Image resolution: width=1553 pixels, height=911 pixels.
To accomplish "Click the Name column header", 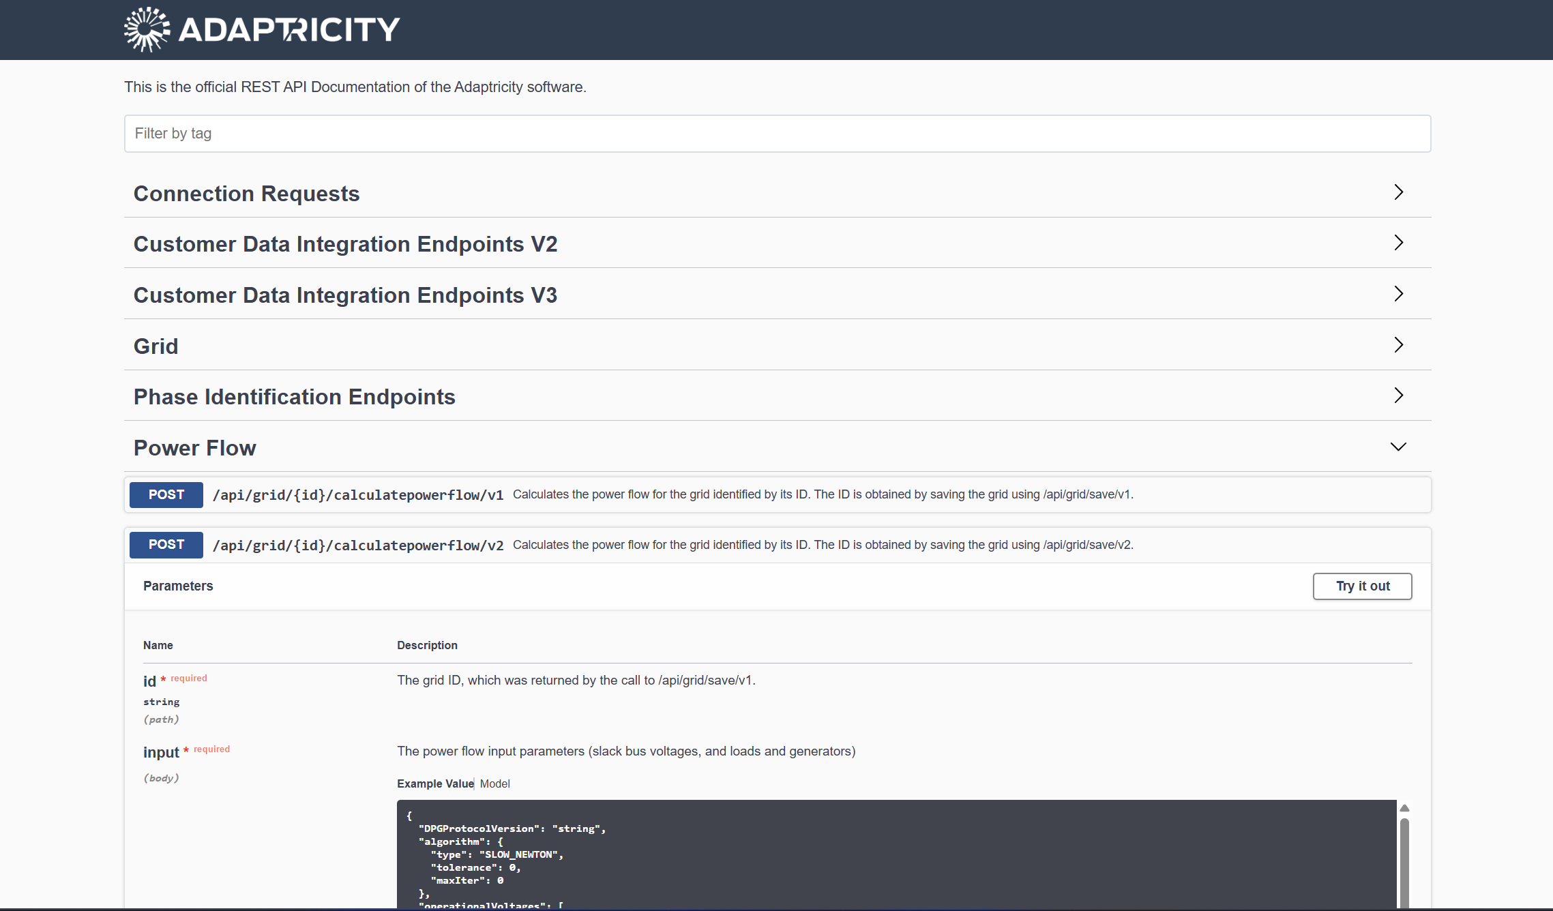I will (x=158, y=645).
